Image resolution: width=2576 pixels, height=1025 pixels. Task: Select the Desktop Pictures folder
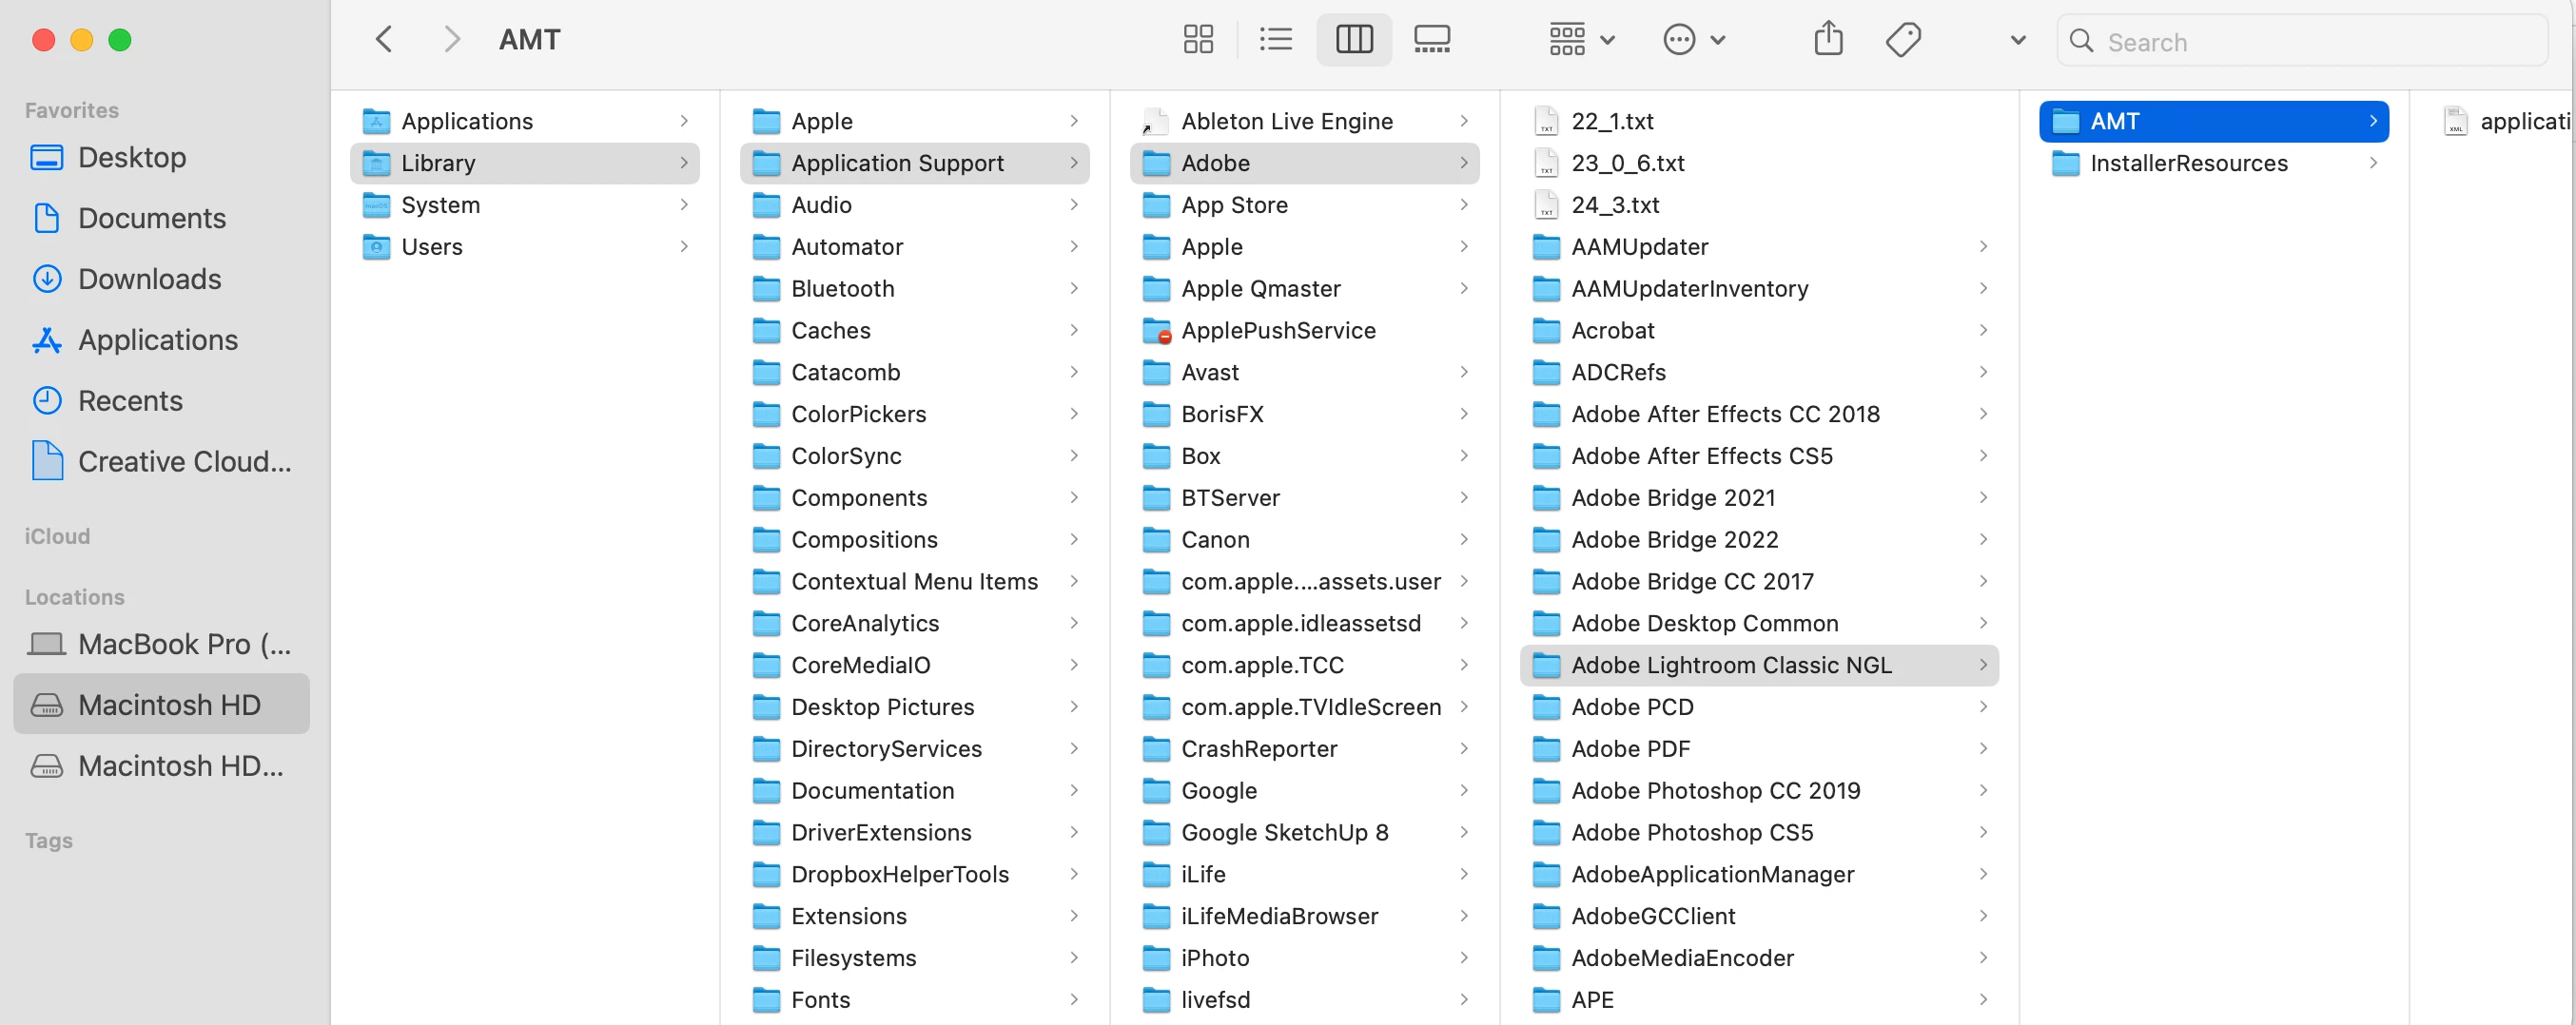[x=914, y=707]
